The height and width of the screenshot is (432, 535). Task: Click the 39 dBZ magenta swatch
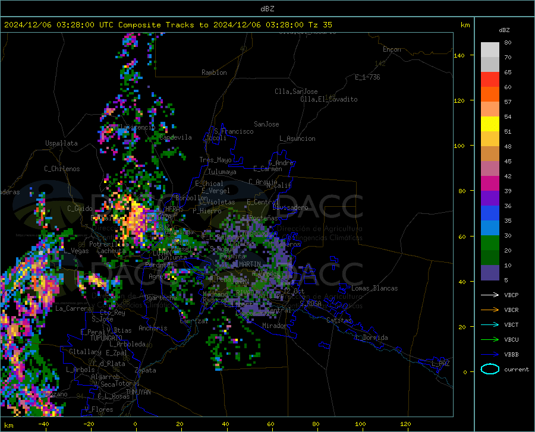[x=490, y=184]
